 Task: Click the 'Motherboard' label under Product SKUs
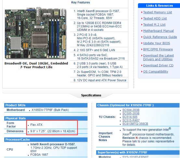16,110
